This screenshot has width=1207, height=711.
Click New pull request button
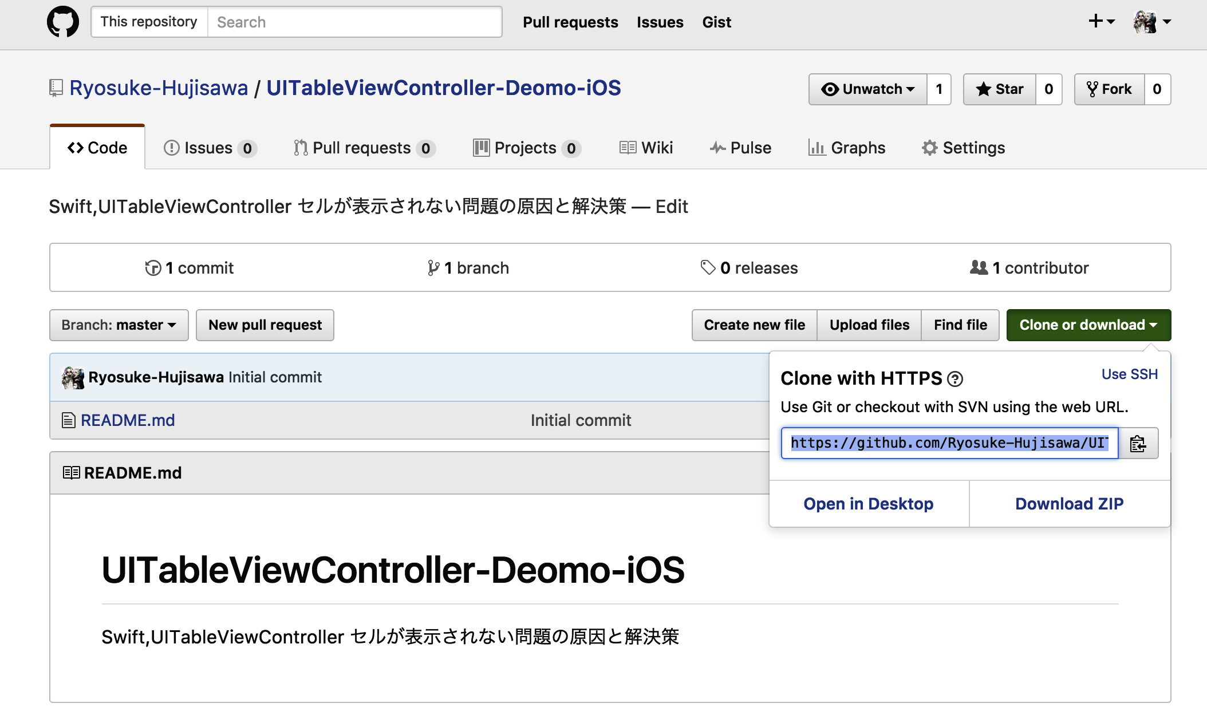click(265, 325)
